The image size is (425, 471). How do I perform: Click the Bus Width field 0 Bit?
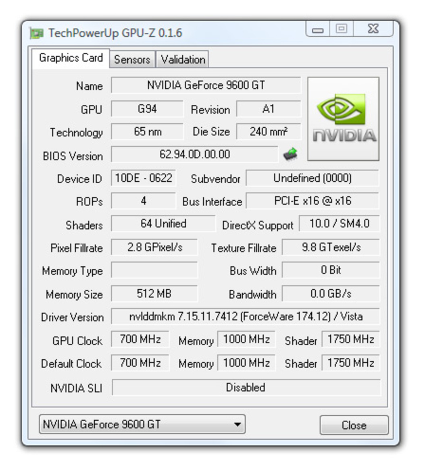click(x=331, y=270)
